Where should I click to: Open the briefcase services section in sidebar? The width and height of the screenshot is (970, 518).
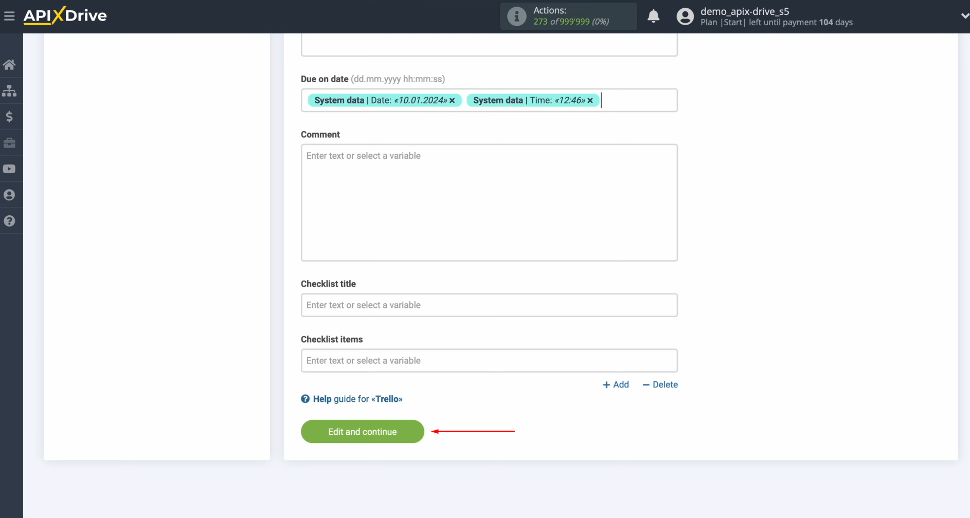[10, 143]
